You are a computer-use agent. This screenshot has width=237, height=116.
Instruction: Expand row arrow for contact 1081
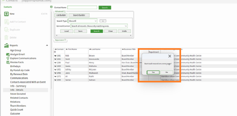(x=55, y=56)
